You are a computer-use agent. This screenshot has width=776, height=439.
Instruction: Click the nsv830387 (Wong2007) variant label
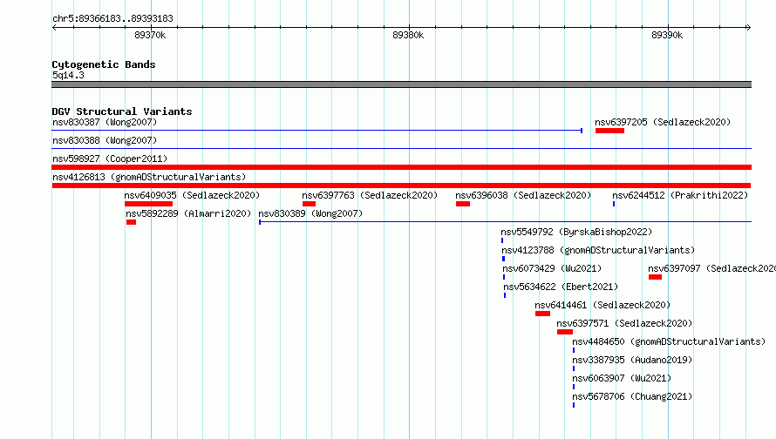105,122
